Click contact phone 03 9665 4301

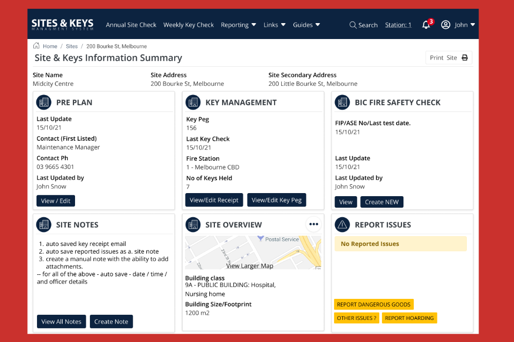pos(55,167)
